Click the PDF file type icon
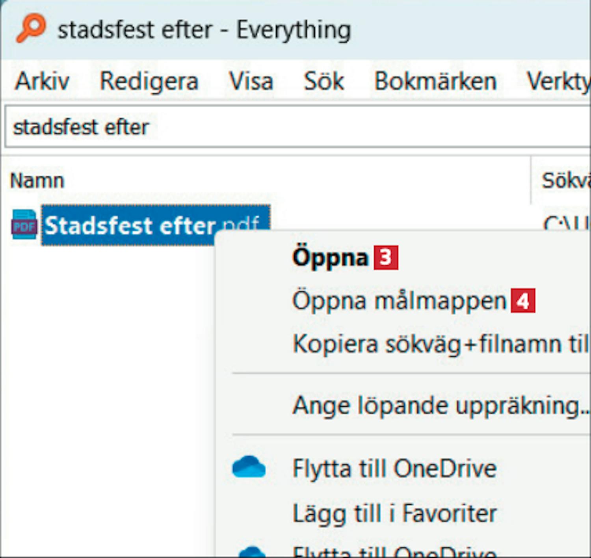The width and height of the screenshot is (591, 558). (24, 225)
